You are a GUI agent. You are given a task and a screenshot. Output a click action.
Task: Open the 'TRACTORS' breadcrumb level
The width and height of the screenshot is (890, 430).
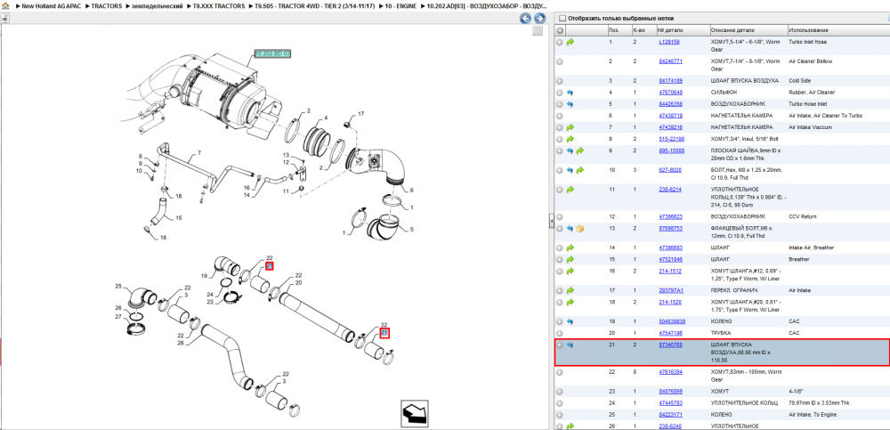pyautogui.click(x=106, y=5)
